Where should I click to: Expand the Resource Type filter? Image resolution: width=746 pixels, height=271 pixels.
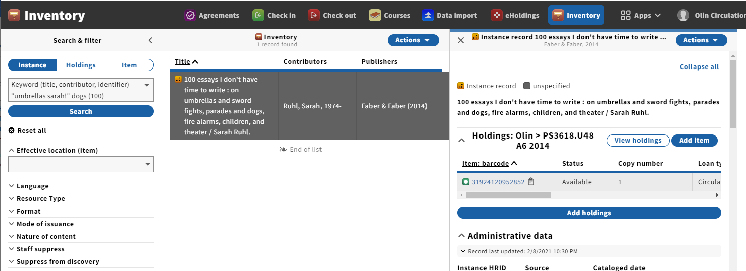[x=37, y=198]
